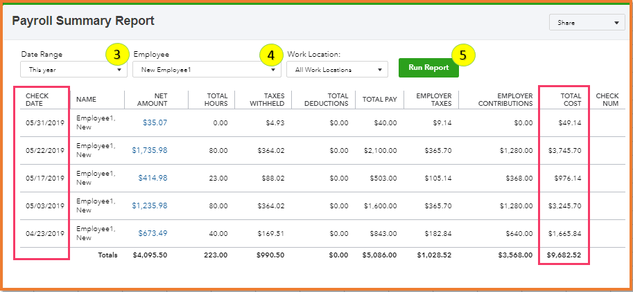Image resolution: width=633 pixels, height=292 pixels.
Task: Click the TOTAL DEDUCTIONS column header
Action: point(327,100)
